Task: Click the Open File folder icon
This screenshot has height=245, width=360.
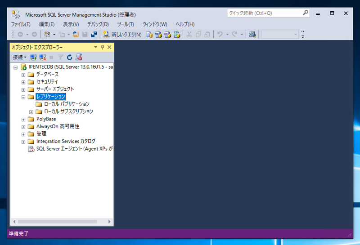Action: click(x=76, y=35)
